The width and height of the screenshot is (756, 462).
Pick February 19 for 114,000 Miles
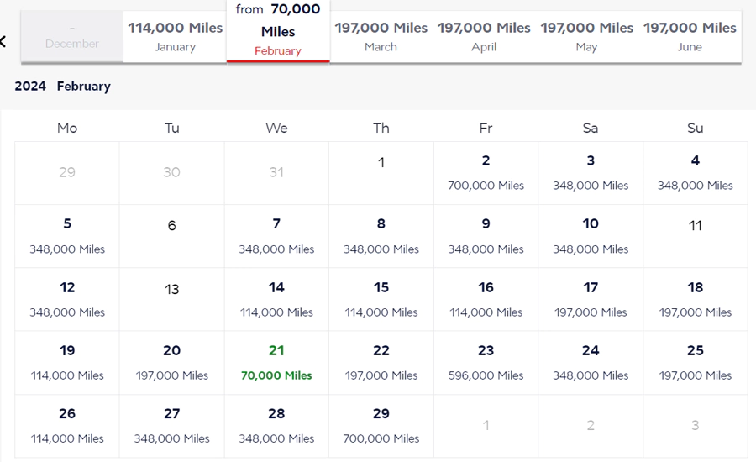pyautogui.click(x=67, y=362)
